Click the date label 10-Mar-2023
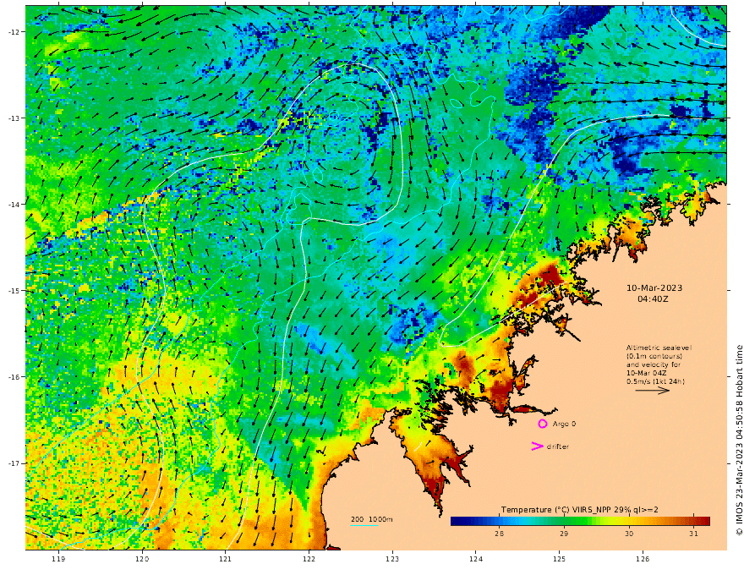744x575 pixels. click(x=654, y=288)
